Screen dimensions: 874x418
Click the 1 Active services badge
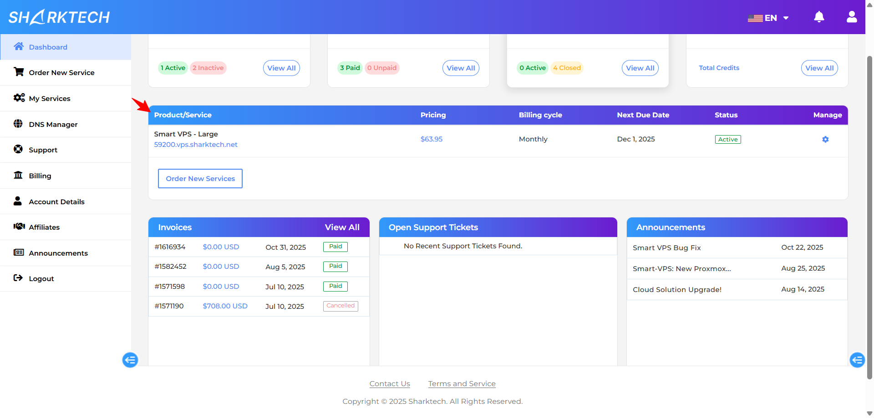173,68
